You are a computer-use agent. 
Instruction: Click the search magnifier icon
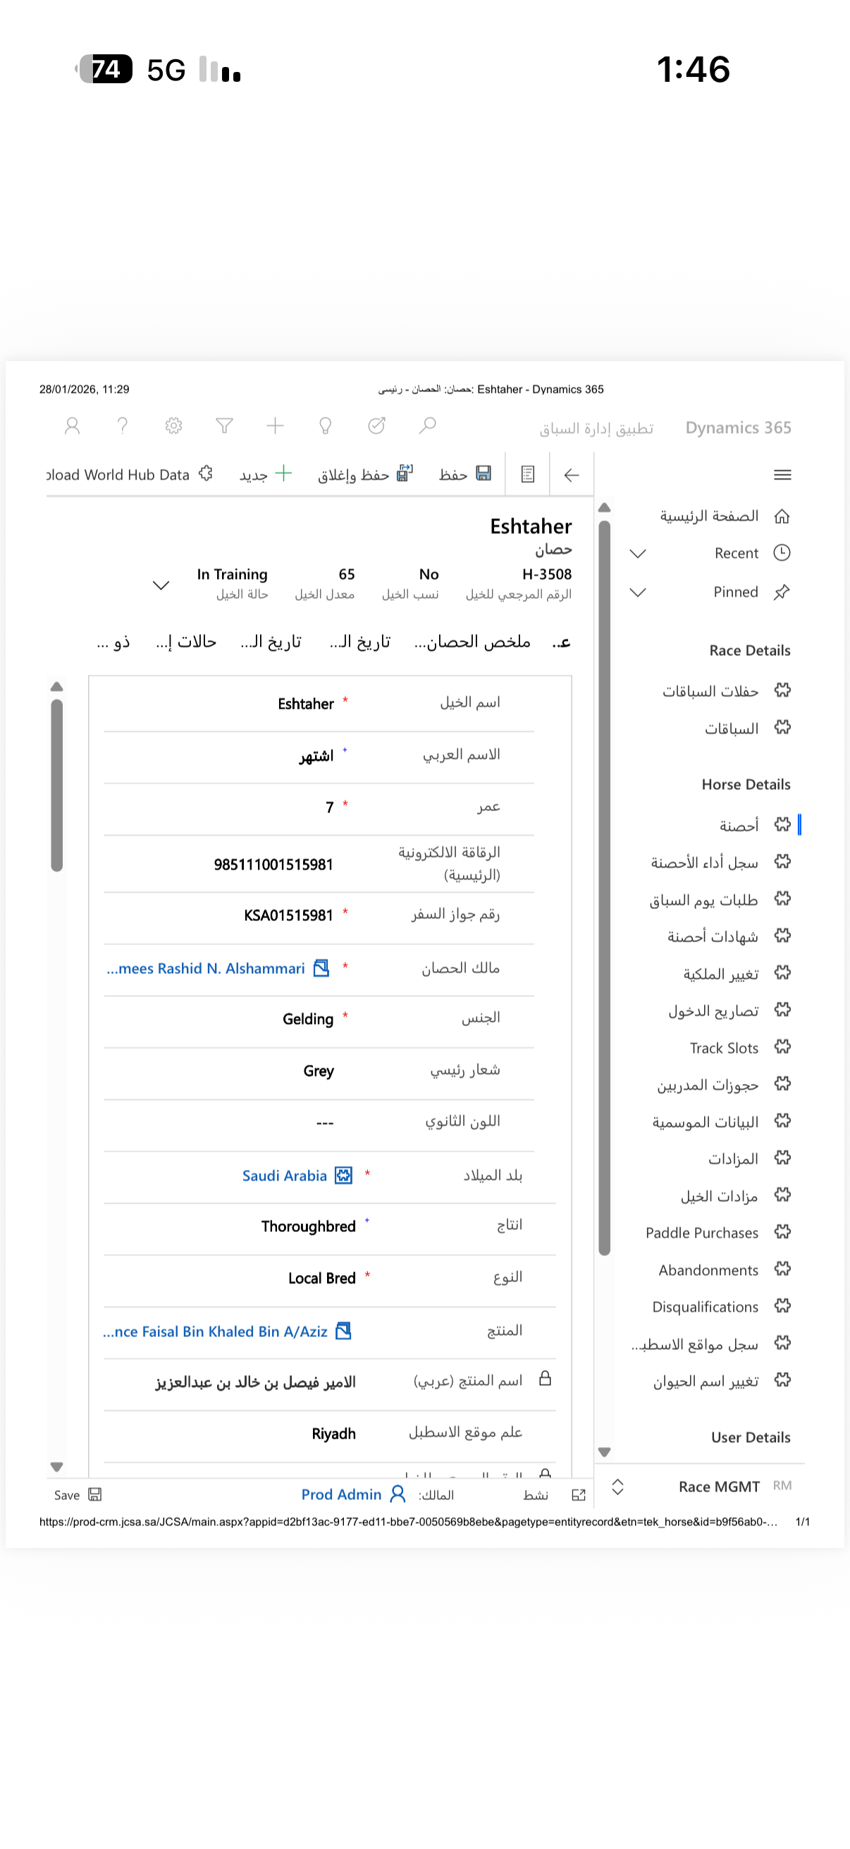coord(428,426)
